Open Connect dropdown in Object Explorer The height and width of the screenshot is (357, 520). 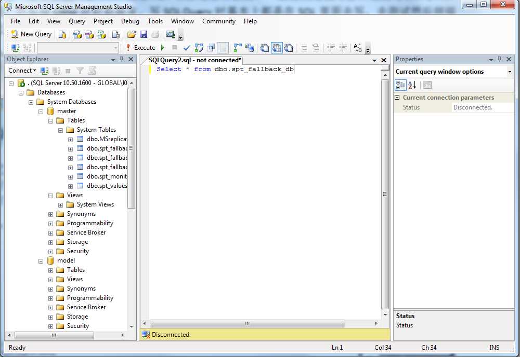coord(22,71)
